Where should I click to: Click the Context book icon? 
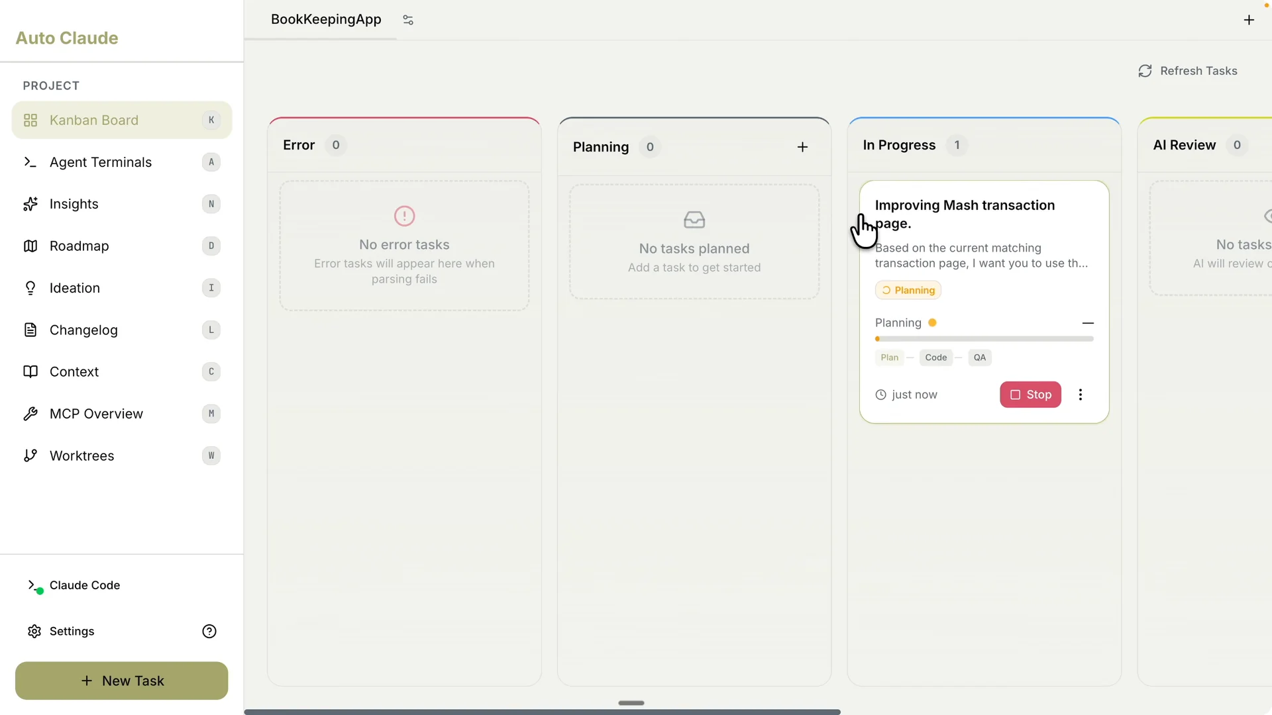click(30, 371)
